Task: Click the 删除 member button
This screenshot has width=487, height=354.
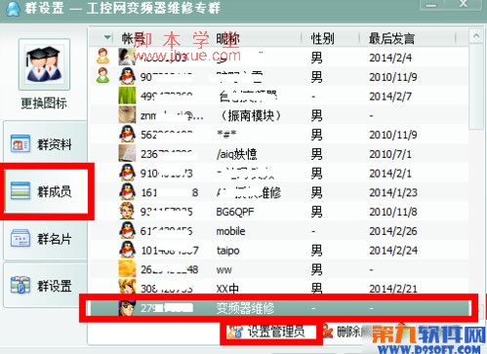Action: pos(343,332)
